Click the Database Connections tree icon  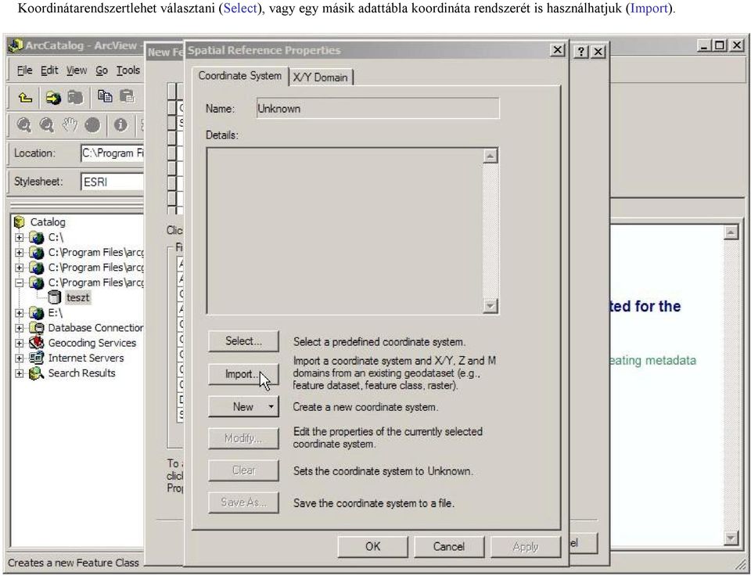37,328
